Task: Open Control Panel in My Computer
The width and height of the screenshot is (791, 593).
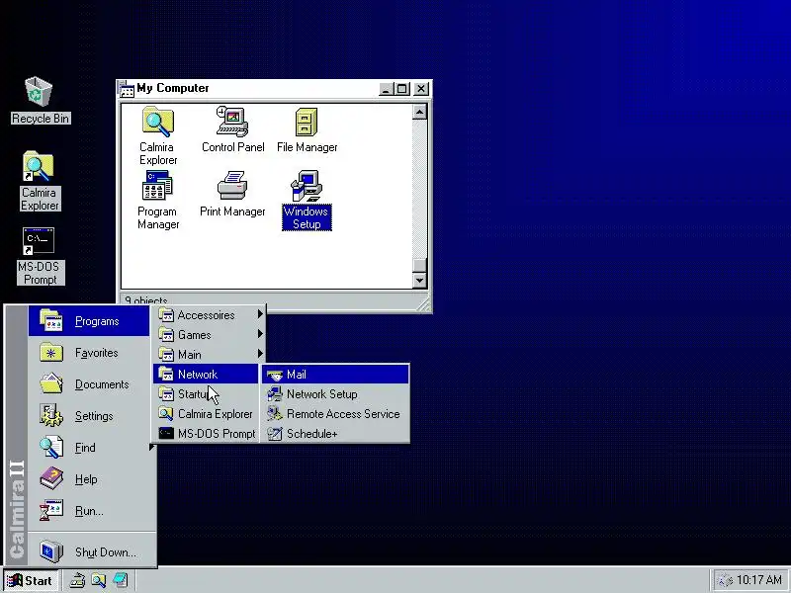Action: [x=232, y=129]
